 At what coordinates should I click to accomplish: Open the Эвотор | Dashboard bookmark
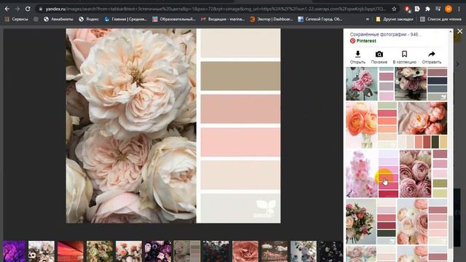click(272, 19)
